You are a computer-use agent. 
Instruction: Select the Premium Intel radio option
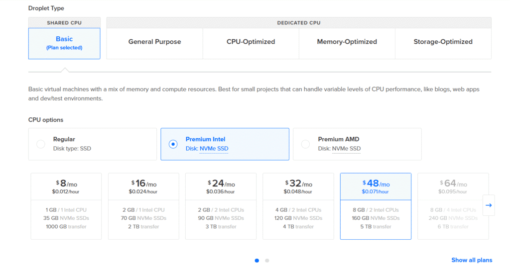pos(173,144)
